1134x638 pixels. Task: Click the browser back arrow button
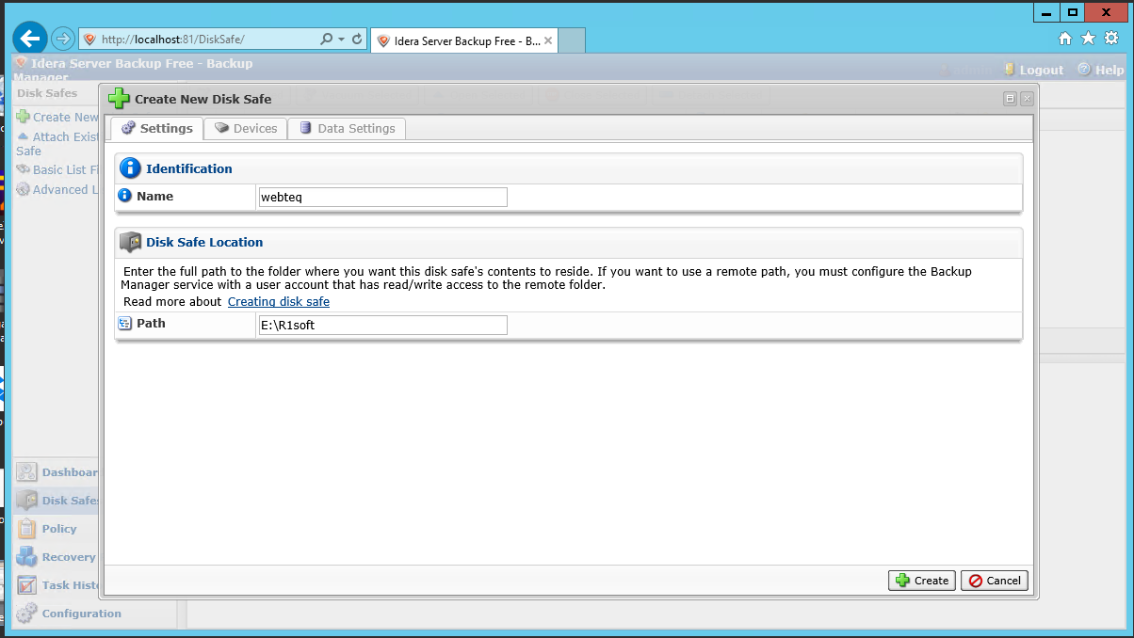click(31, 39)
